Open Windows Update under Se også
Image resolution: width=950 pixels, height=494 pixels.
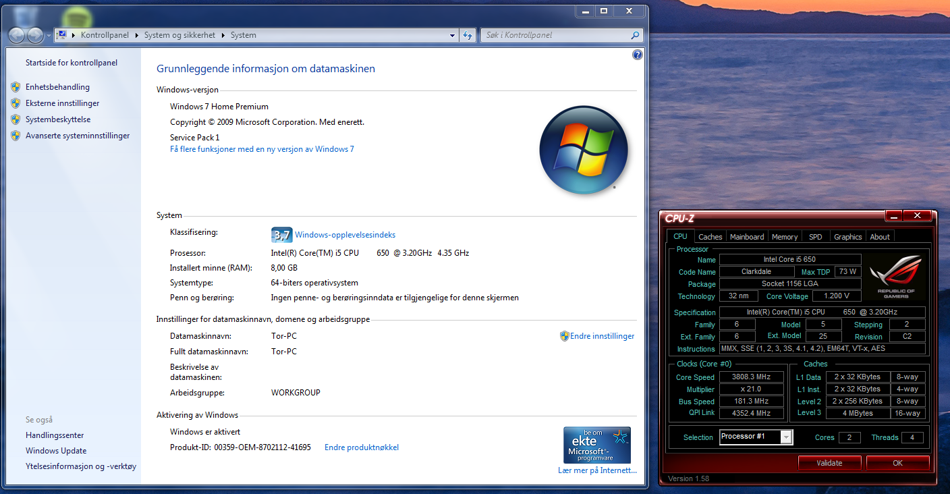pos(56,451)
